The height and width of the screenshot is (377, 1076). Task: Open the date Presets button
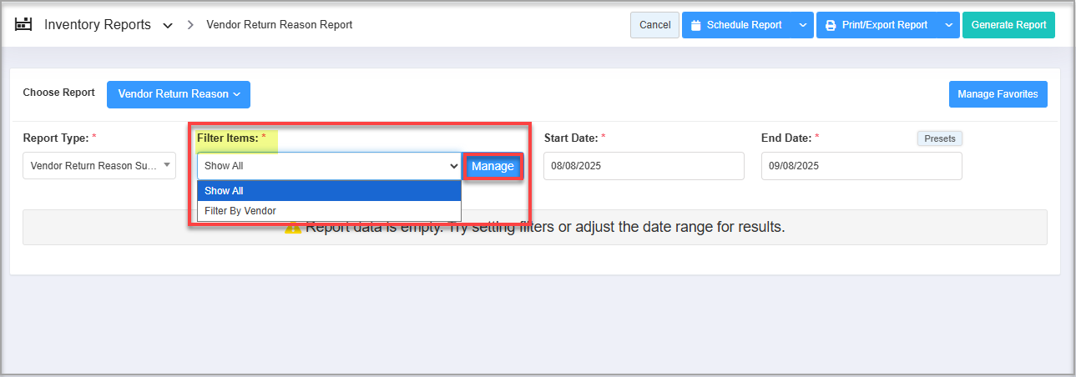tap(939, 138)
